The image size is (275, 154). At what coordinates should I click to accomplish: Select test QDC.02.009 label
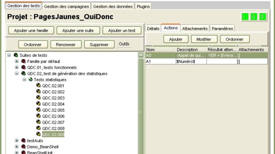(x=53, y=134)
